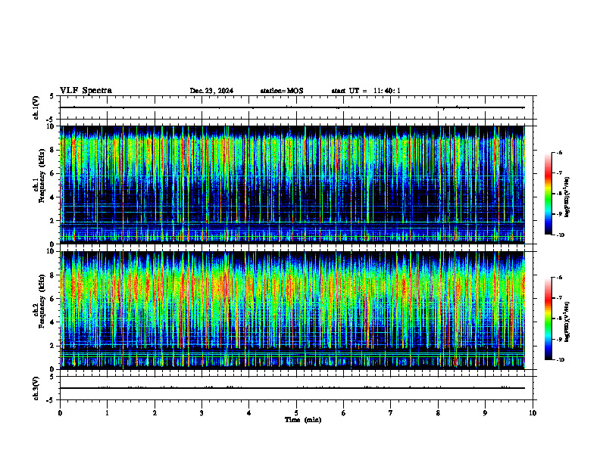
Task: Click the 'Time (min)' axis label
Action: click(303, 420)
